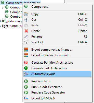Expand the first Component tree node
Screen dimensions: 94x103
coord(3,8)
